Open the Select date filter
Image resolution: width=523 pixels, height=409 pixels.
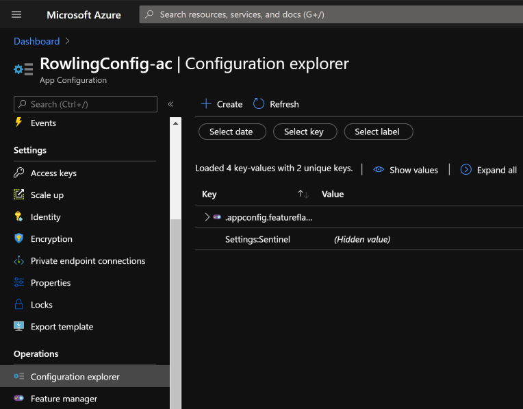pos(232,132)
